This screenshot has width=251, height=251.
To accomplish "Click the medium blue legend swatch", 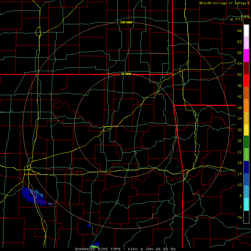I will point(246,179).
